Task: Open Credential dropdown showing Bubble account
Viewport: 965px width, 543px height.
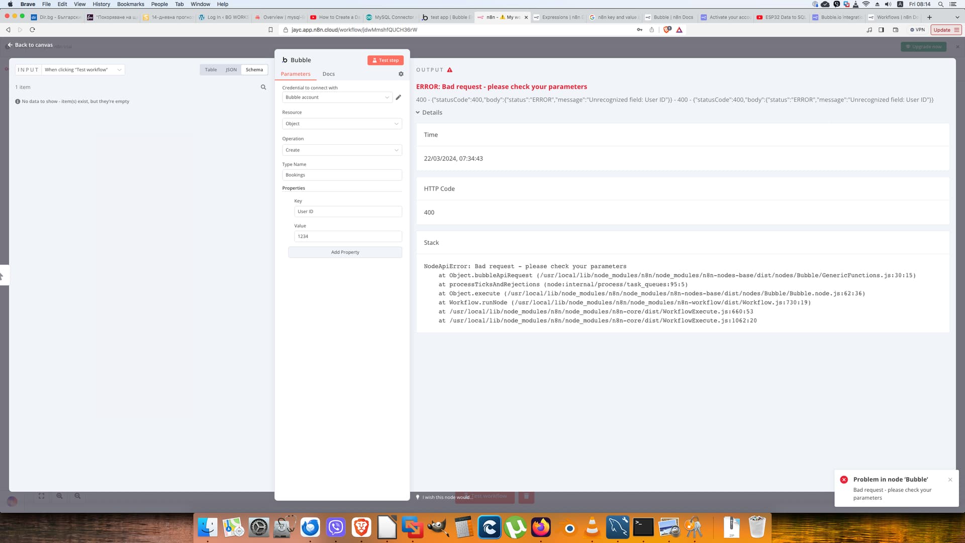Action: click(337, 98)
